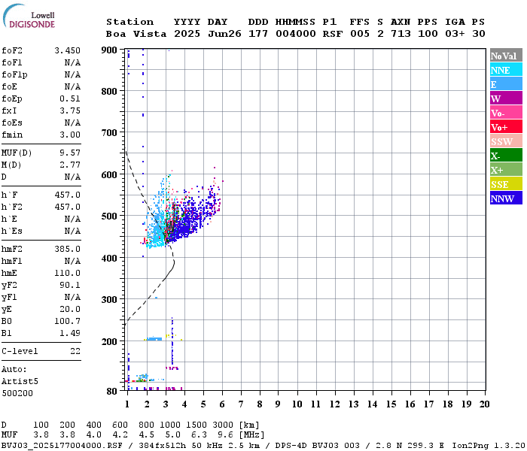Click the 10 MHz frequency axis label

297,404
